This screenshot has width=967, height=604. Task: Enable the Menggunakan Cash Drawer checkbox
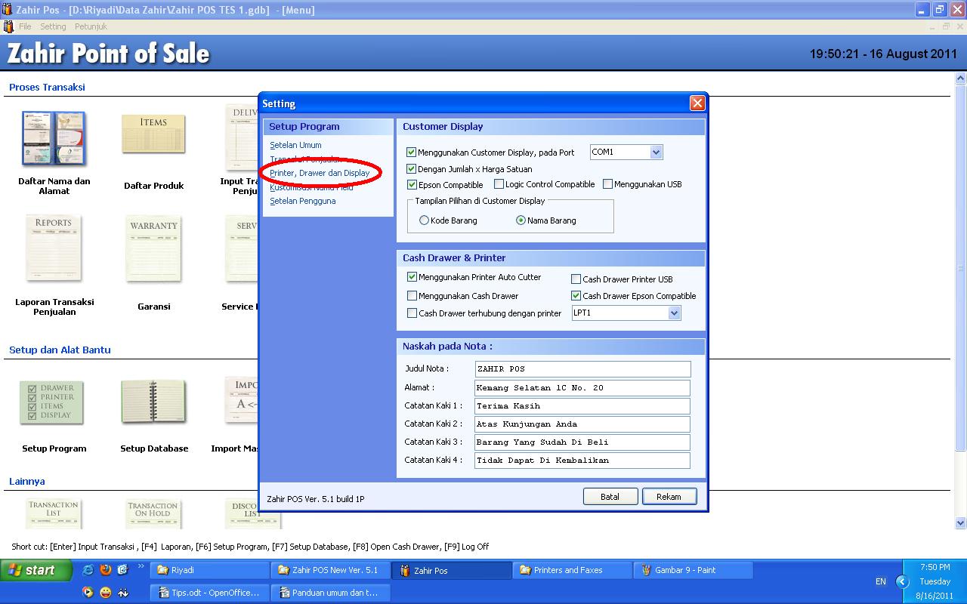click(412, 296)
